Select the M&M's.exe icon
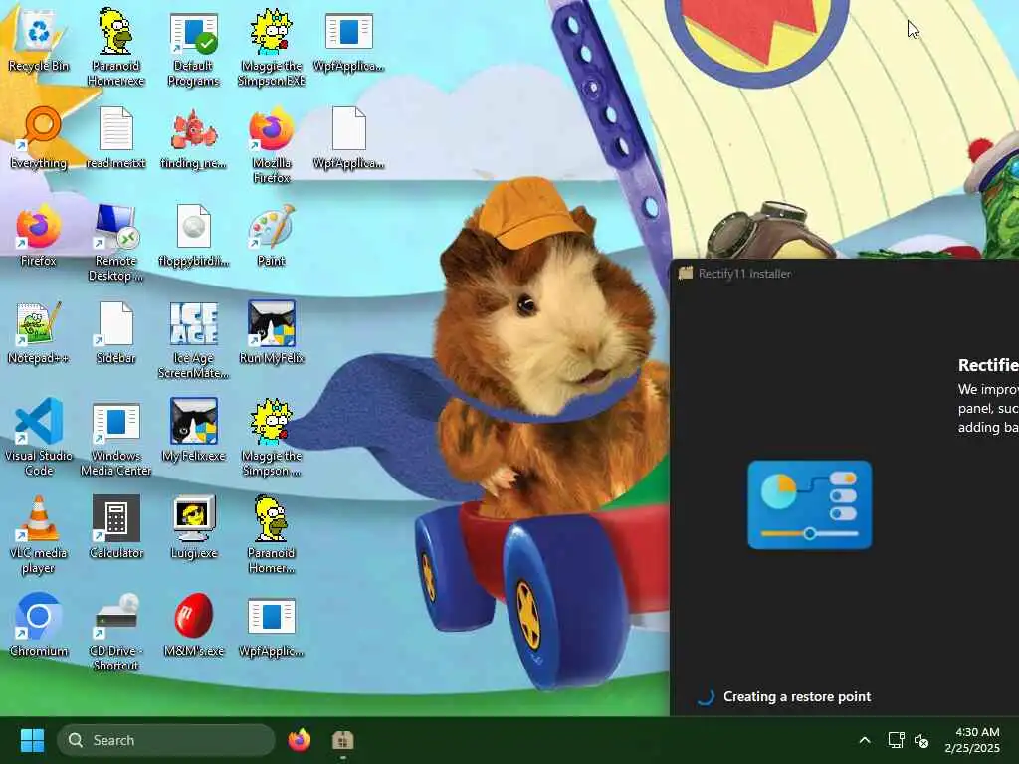The height and width of the screenshot is (764, 1019). tap(193, 625)
